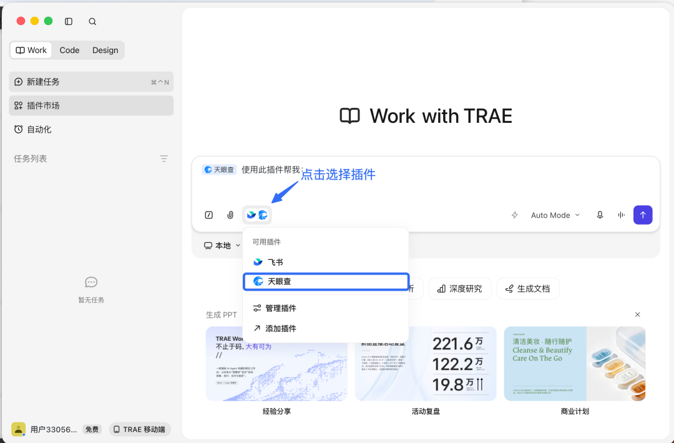Open the plugin selector icons in input bar

(257, 215)
